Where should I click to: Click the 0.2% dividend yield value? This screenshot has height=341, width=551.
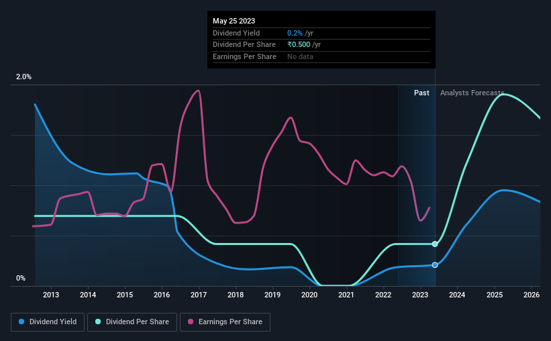click(295, 33)
